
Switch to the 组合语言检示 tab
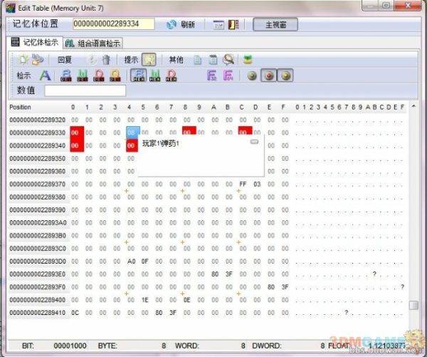point(93,43)
